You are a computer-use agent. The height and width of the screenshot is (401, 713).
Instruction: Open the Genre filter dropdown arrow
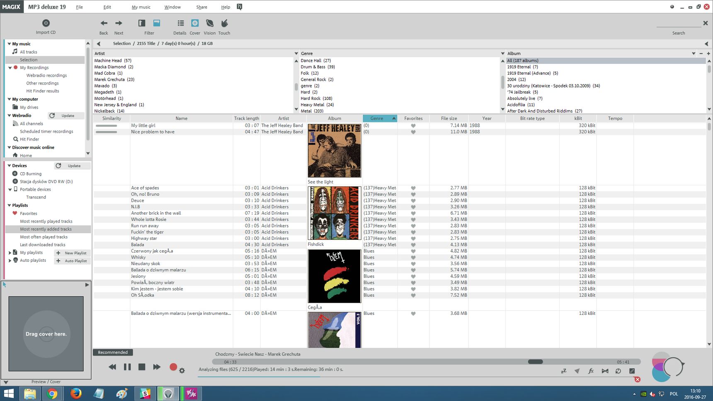[x=502, y=53]
